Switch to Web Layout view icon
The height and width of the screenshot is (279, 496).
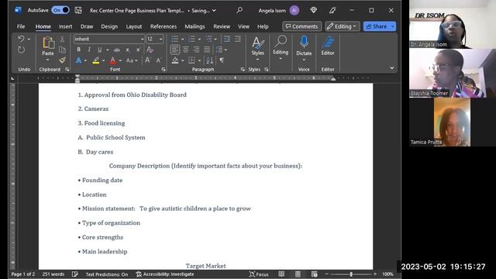(x=314, y=274)
